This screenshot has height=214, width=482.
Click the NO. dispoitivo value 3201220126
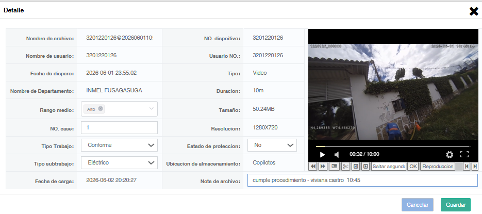pos(268,38)
